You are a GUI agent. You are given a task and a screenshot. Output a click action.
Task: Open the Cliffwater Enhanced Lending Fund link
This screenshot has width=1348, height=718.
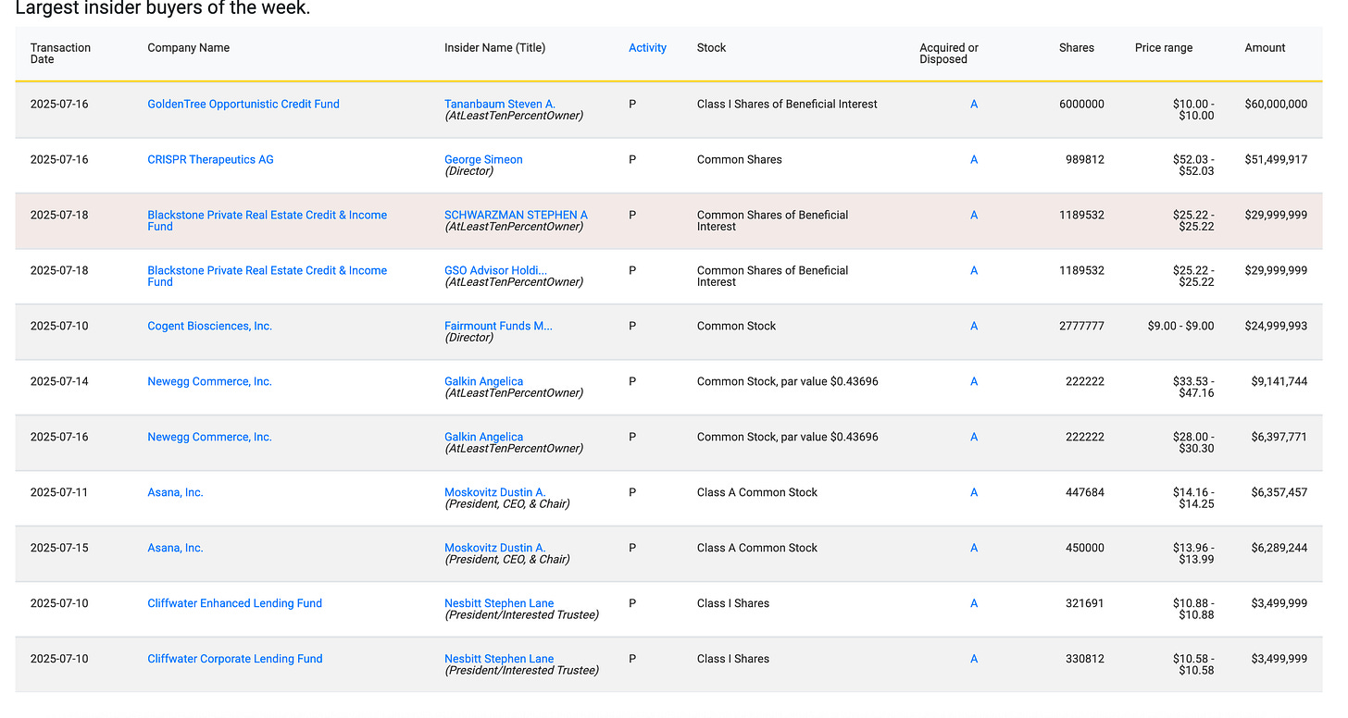click(x=235, y=604)
